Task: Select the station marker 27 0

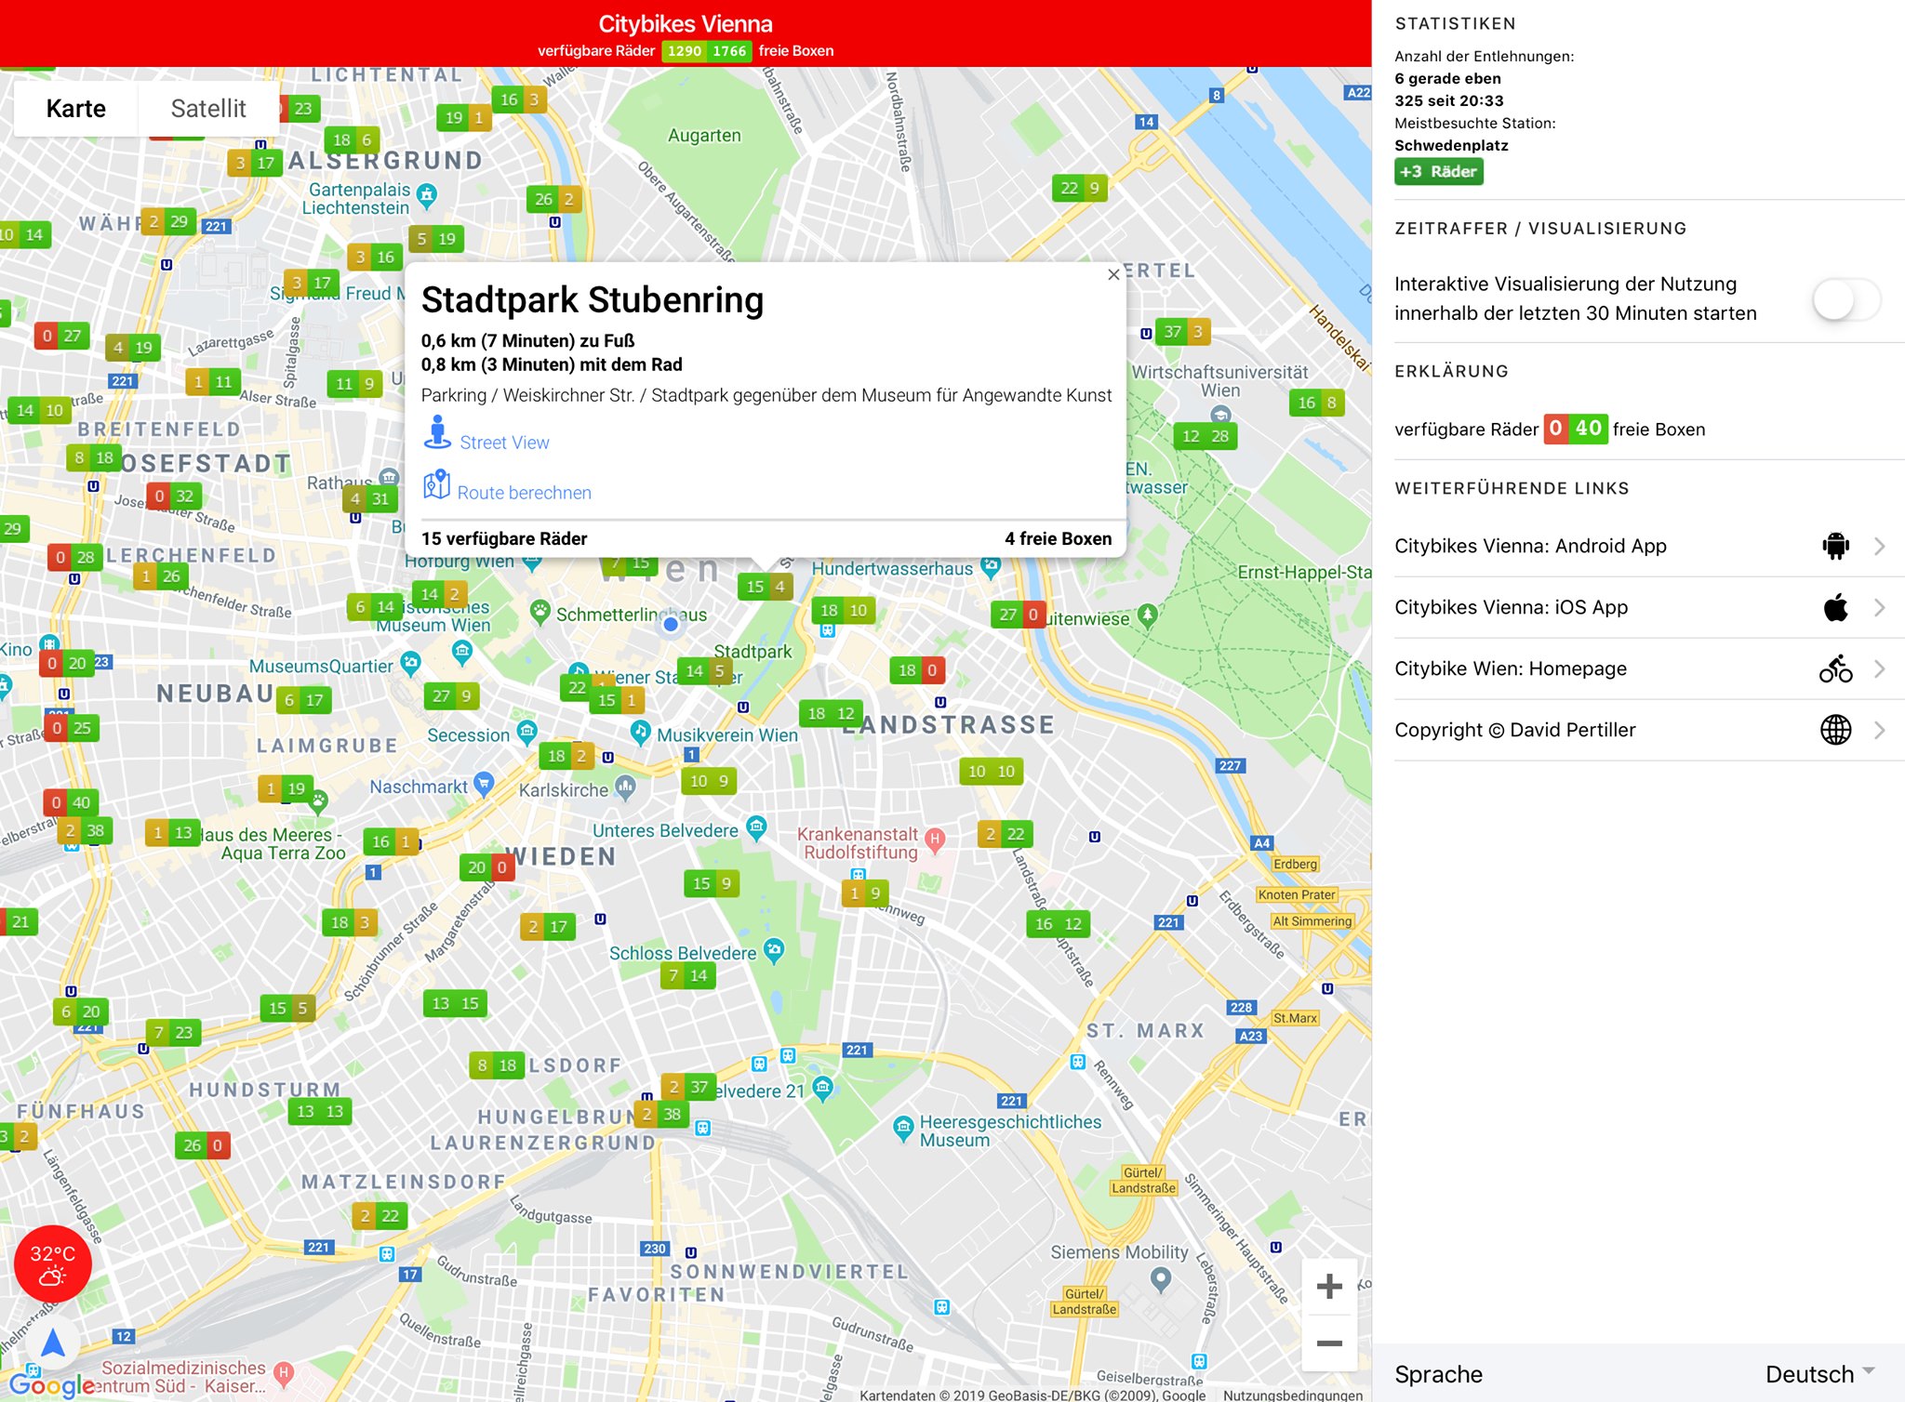Action: (1019, 615)
